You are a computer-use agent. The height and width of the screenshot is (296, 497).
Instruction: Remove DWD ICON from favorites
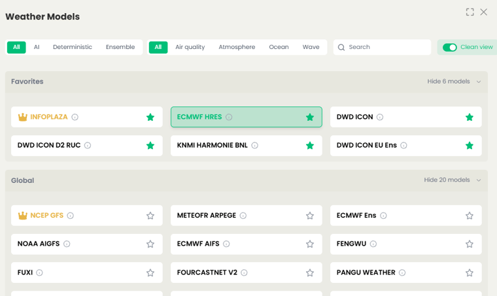click(x=470, y=117)
